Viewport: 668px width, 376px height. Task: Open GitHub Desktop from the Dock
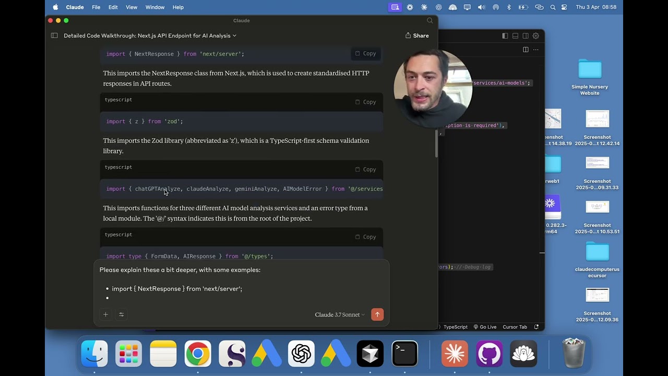click(x=489, y=354)
